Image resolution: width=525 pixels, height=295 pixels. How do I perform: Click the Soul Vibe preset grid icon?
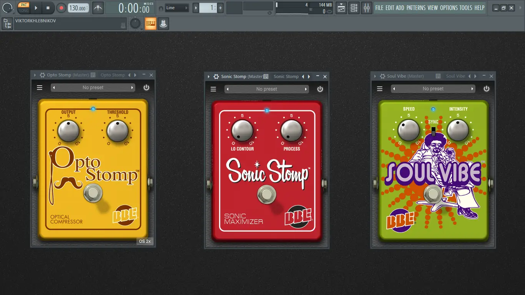(438, 76)
